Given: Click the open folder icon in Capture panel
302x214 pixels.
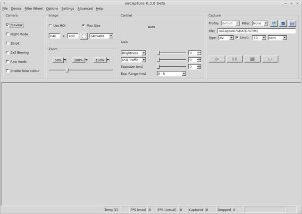Looking at the screenshot, I should coord(292,24).
